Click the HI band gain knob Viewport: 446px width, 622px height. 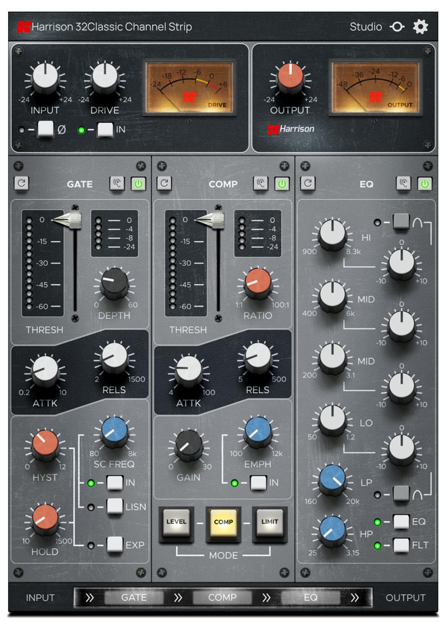[x=402, y=264]
